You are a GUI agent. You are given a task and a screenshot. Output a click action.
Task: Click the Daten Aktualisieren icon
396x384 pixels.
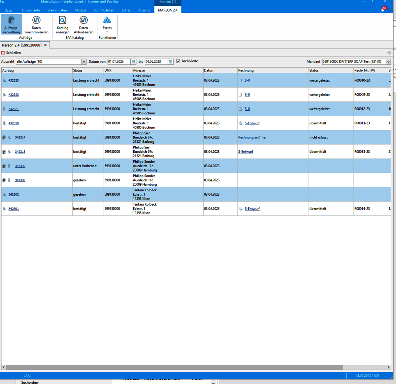83,24
